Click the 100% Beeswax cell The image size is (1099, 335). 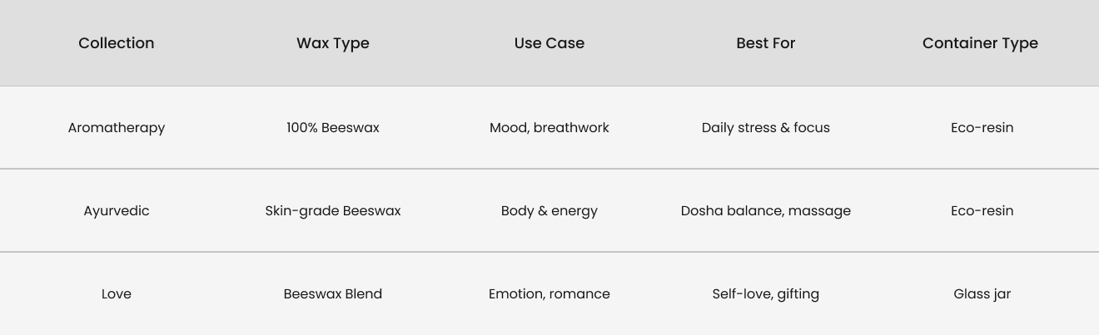[x=333, y=127]
